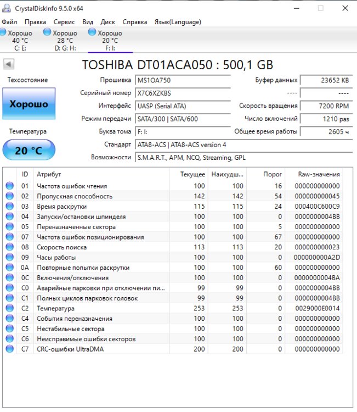The image size is (357, 412).
Task: Click the blue status orb of disk D: G: H:
Action: pos(47,33)
